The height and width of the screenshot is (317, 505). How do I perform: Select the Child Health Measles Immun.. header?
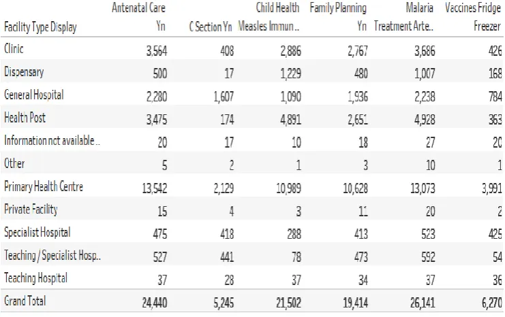[x=269, y=17]
